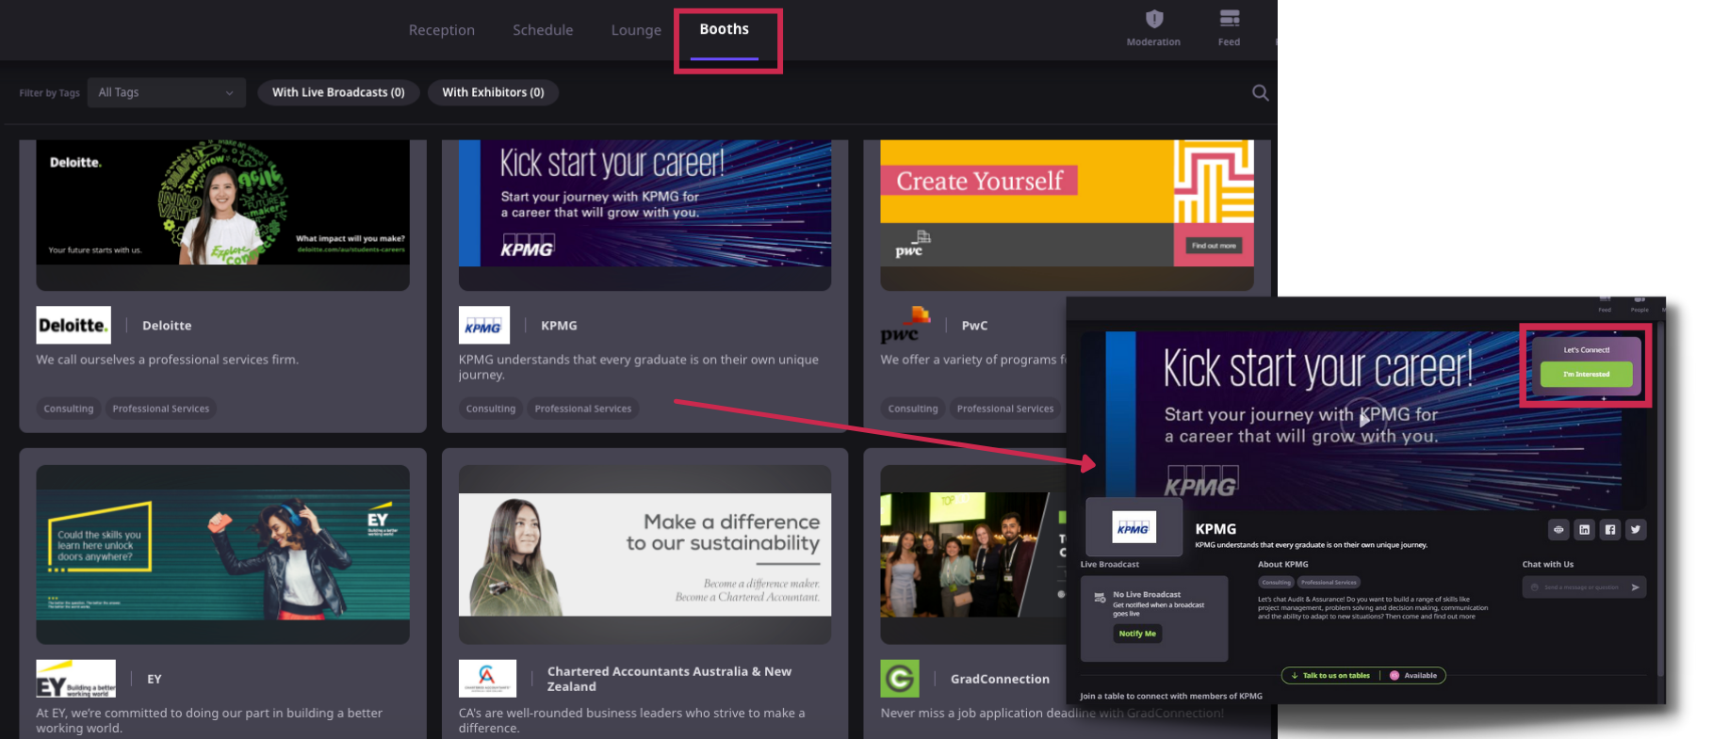Click the I'm Interested button
Image resolution: width=1713 pixels, height=739 pixels.
coord(1586,375)
